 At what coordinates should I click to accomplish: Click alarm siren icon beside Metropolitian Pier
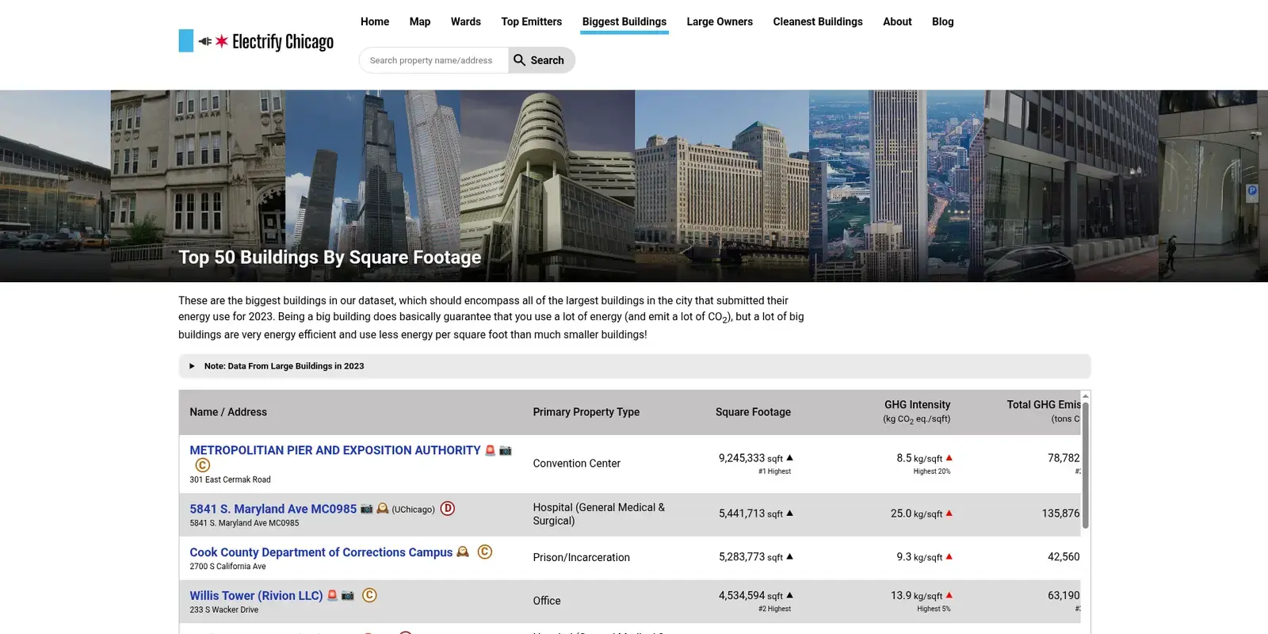[x=490, y=450]
